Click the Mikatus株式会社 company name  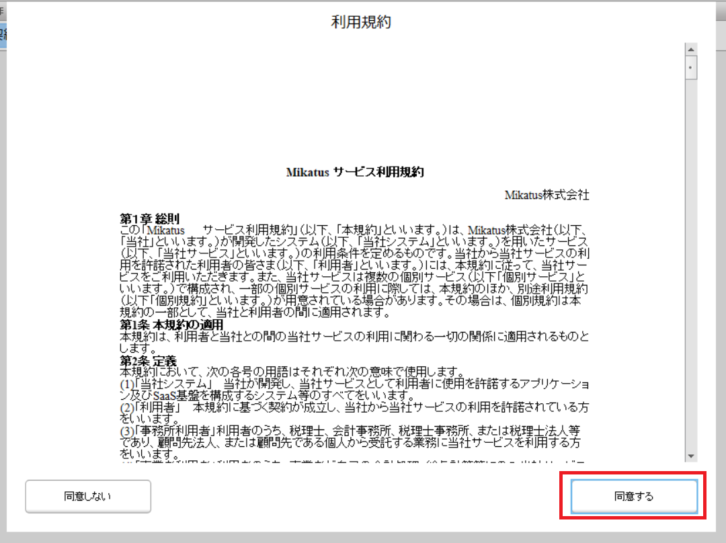click(x=547, y=195)
